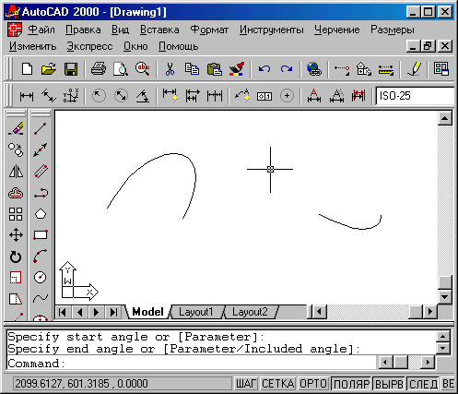Switch to the Layout1 tab

(x=196, y=312)
